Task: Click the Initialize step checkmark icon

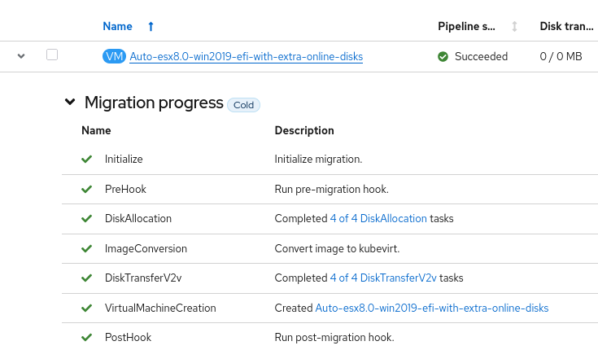Action: (86, 160)
